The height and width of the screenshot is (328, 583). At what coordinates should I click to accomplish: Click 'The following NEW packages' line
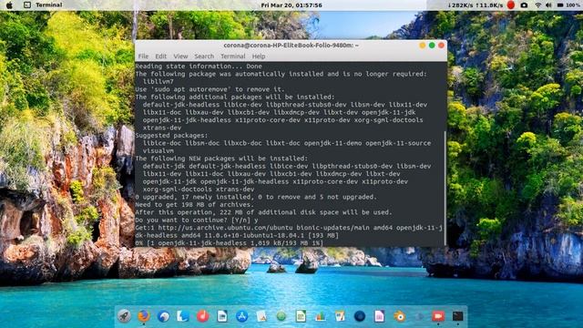[221, 159]
